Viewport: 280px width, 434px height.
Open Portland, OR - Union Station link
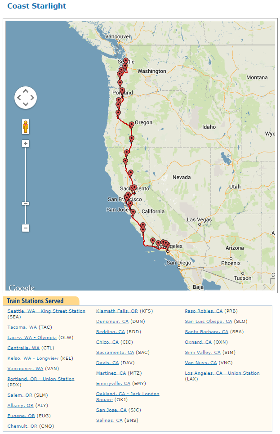pyautogui.click(x=41, y=379)
